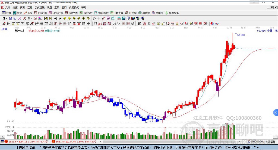Click the horizontal scrollbar right arrow
The width and height of the screenshot is (278, 150).
[x=239, y=142]
